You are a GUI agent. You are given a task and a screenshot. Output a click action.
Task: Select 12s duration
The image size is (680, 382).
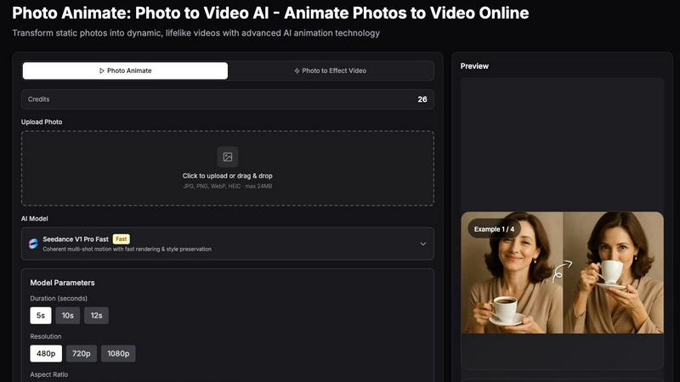pyautogui.click(x=96, y=315)
